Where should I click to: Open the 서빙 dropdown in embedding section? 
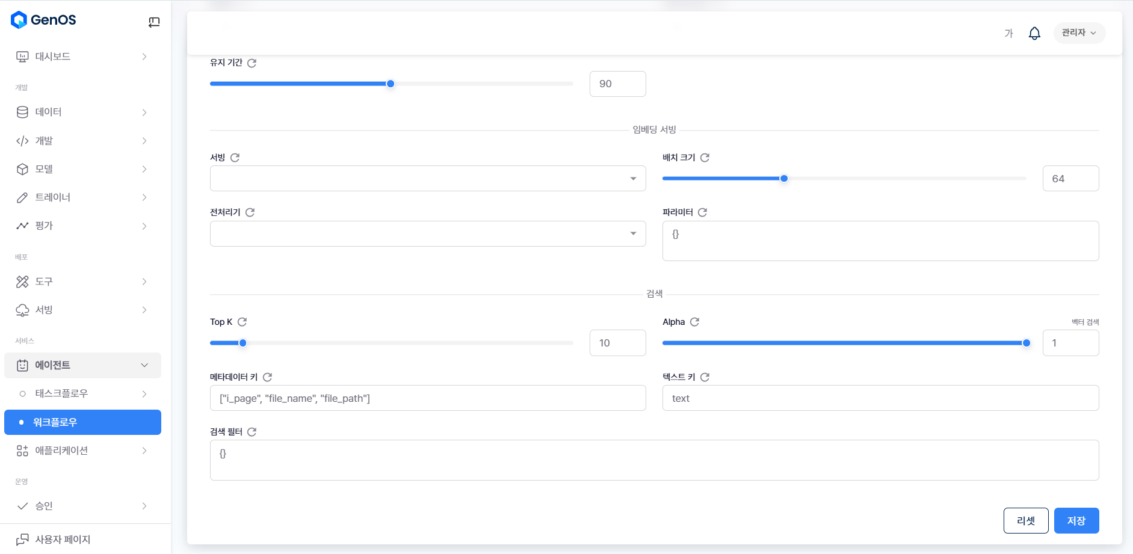coord(427,179)
